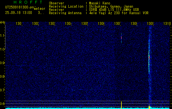Click the bright red-yellow meteor echo peak

click(149, 56)
